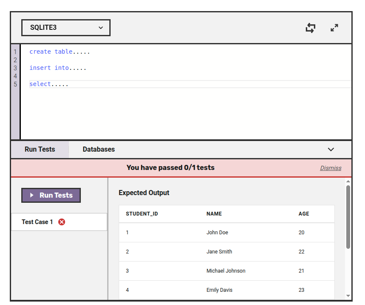
Task: Select the 'Jane Smith' cell
Action: (219, 252)
